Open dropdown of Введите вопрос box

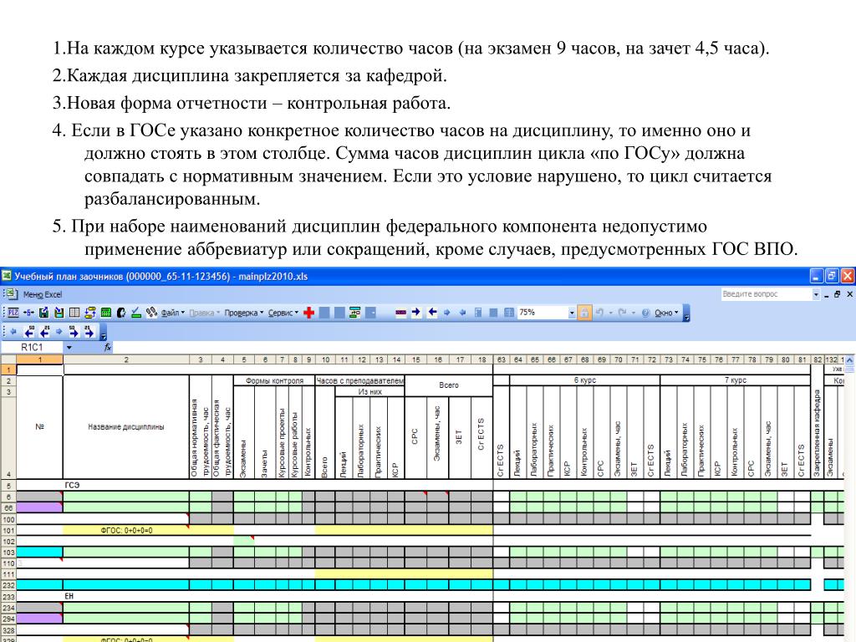point(816,294)
